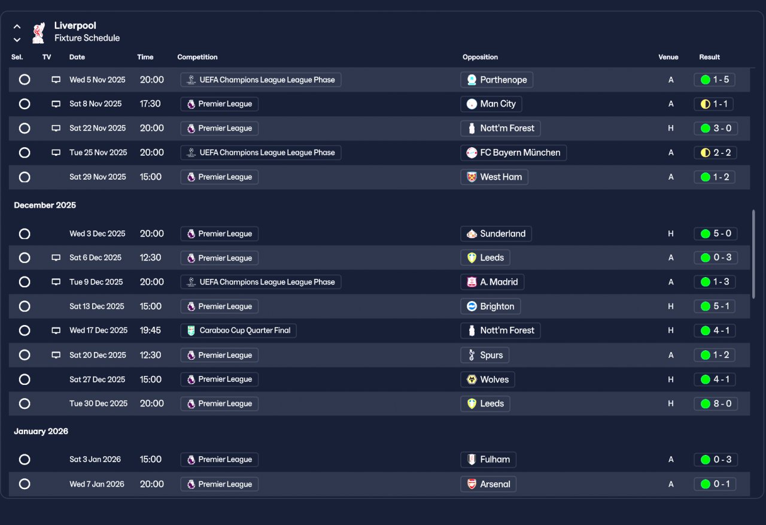
Task: Open the Premier League competition on the 27 Dec fixture
Action: (x=220, y=380)
